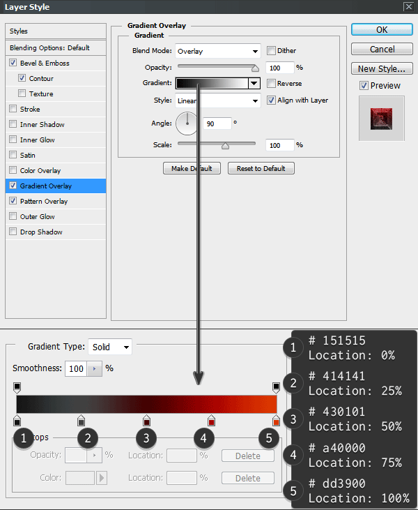
Task: Enable the Stroke checkbox
Action: 13,109
